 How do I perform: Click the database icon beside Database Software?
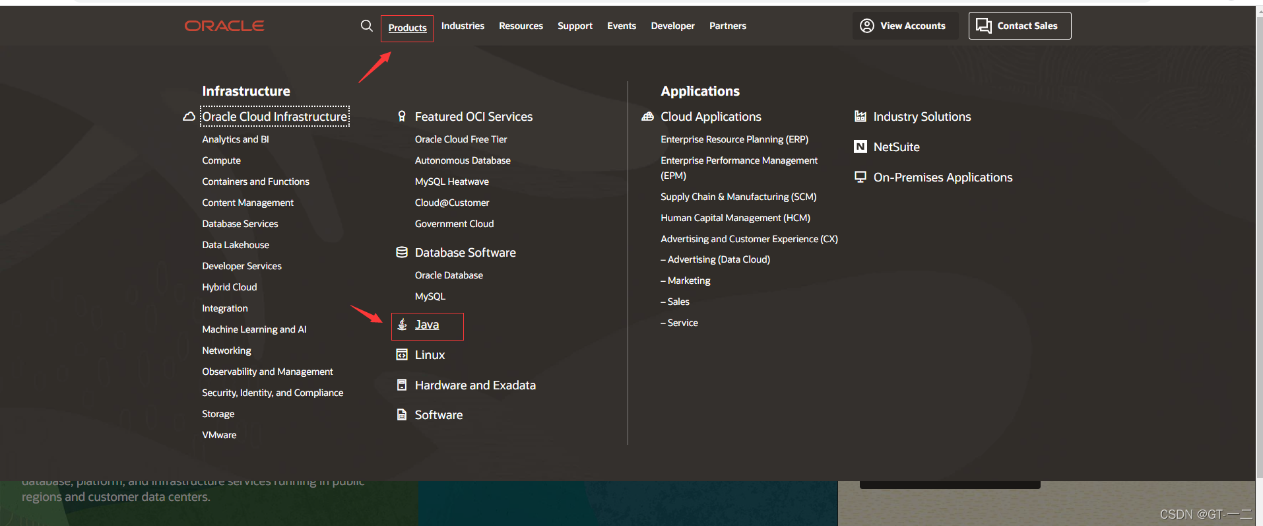[402, 252]
